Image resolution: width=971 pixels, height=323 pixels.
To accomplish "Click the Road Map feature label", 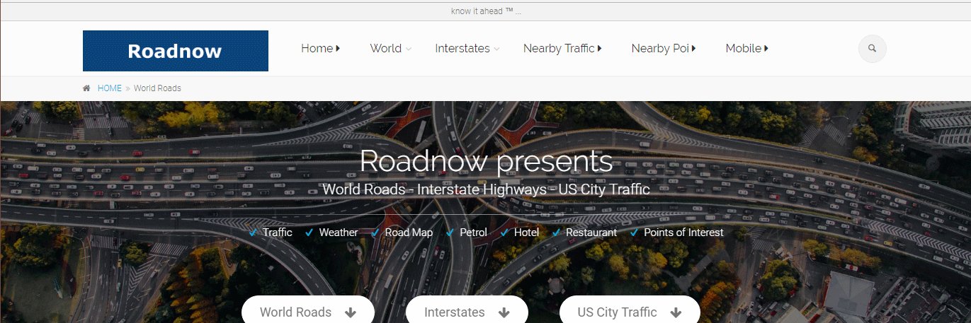I will [409, 233].
